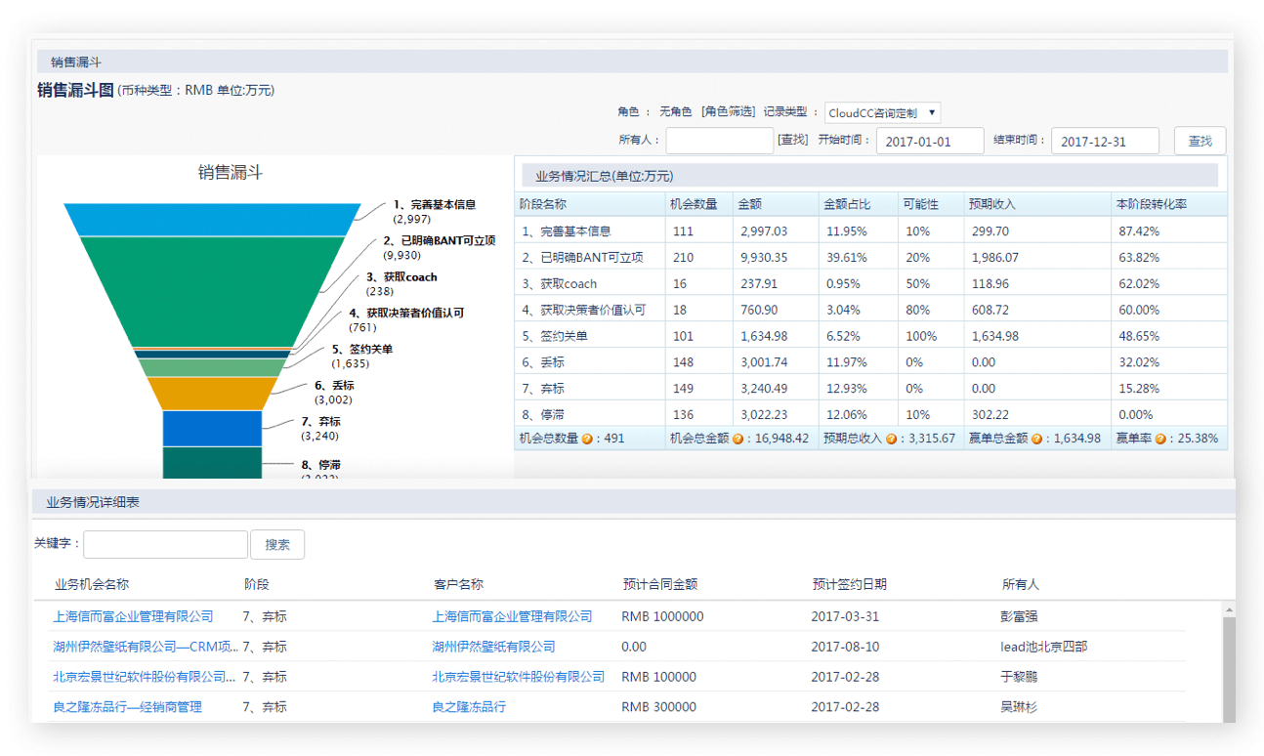Screen dimensions: 1264x756
Task: Click the 预计签约日期 column header
Action: tap(849, 584)
